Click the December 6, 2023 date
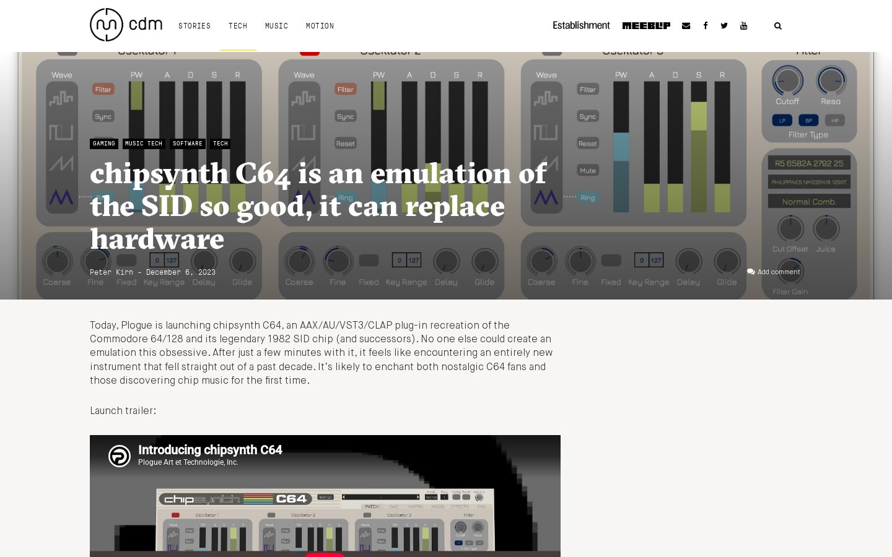Viewport: 892px width, 557px height. [181, 272]
